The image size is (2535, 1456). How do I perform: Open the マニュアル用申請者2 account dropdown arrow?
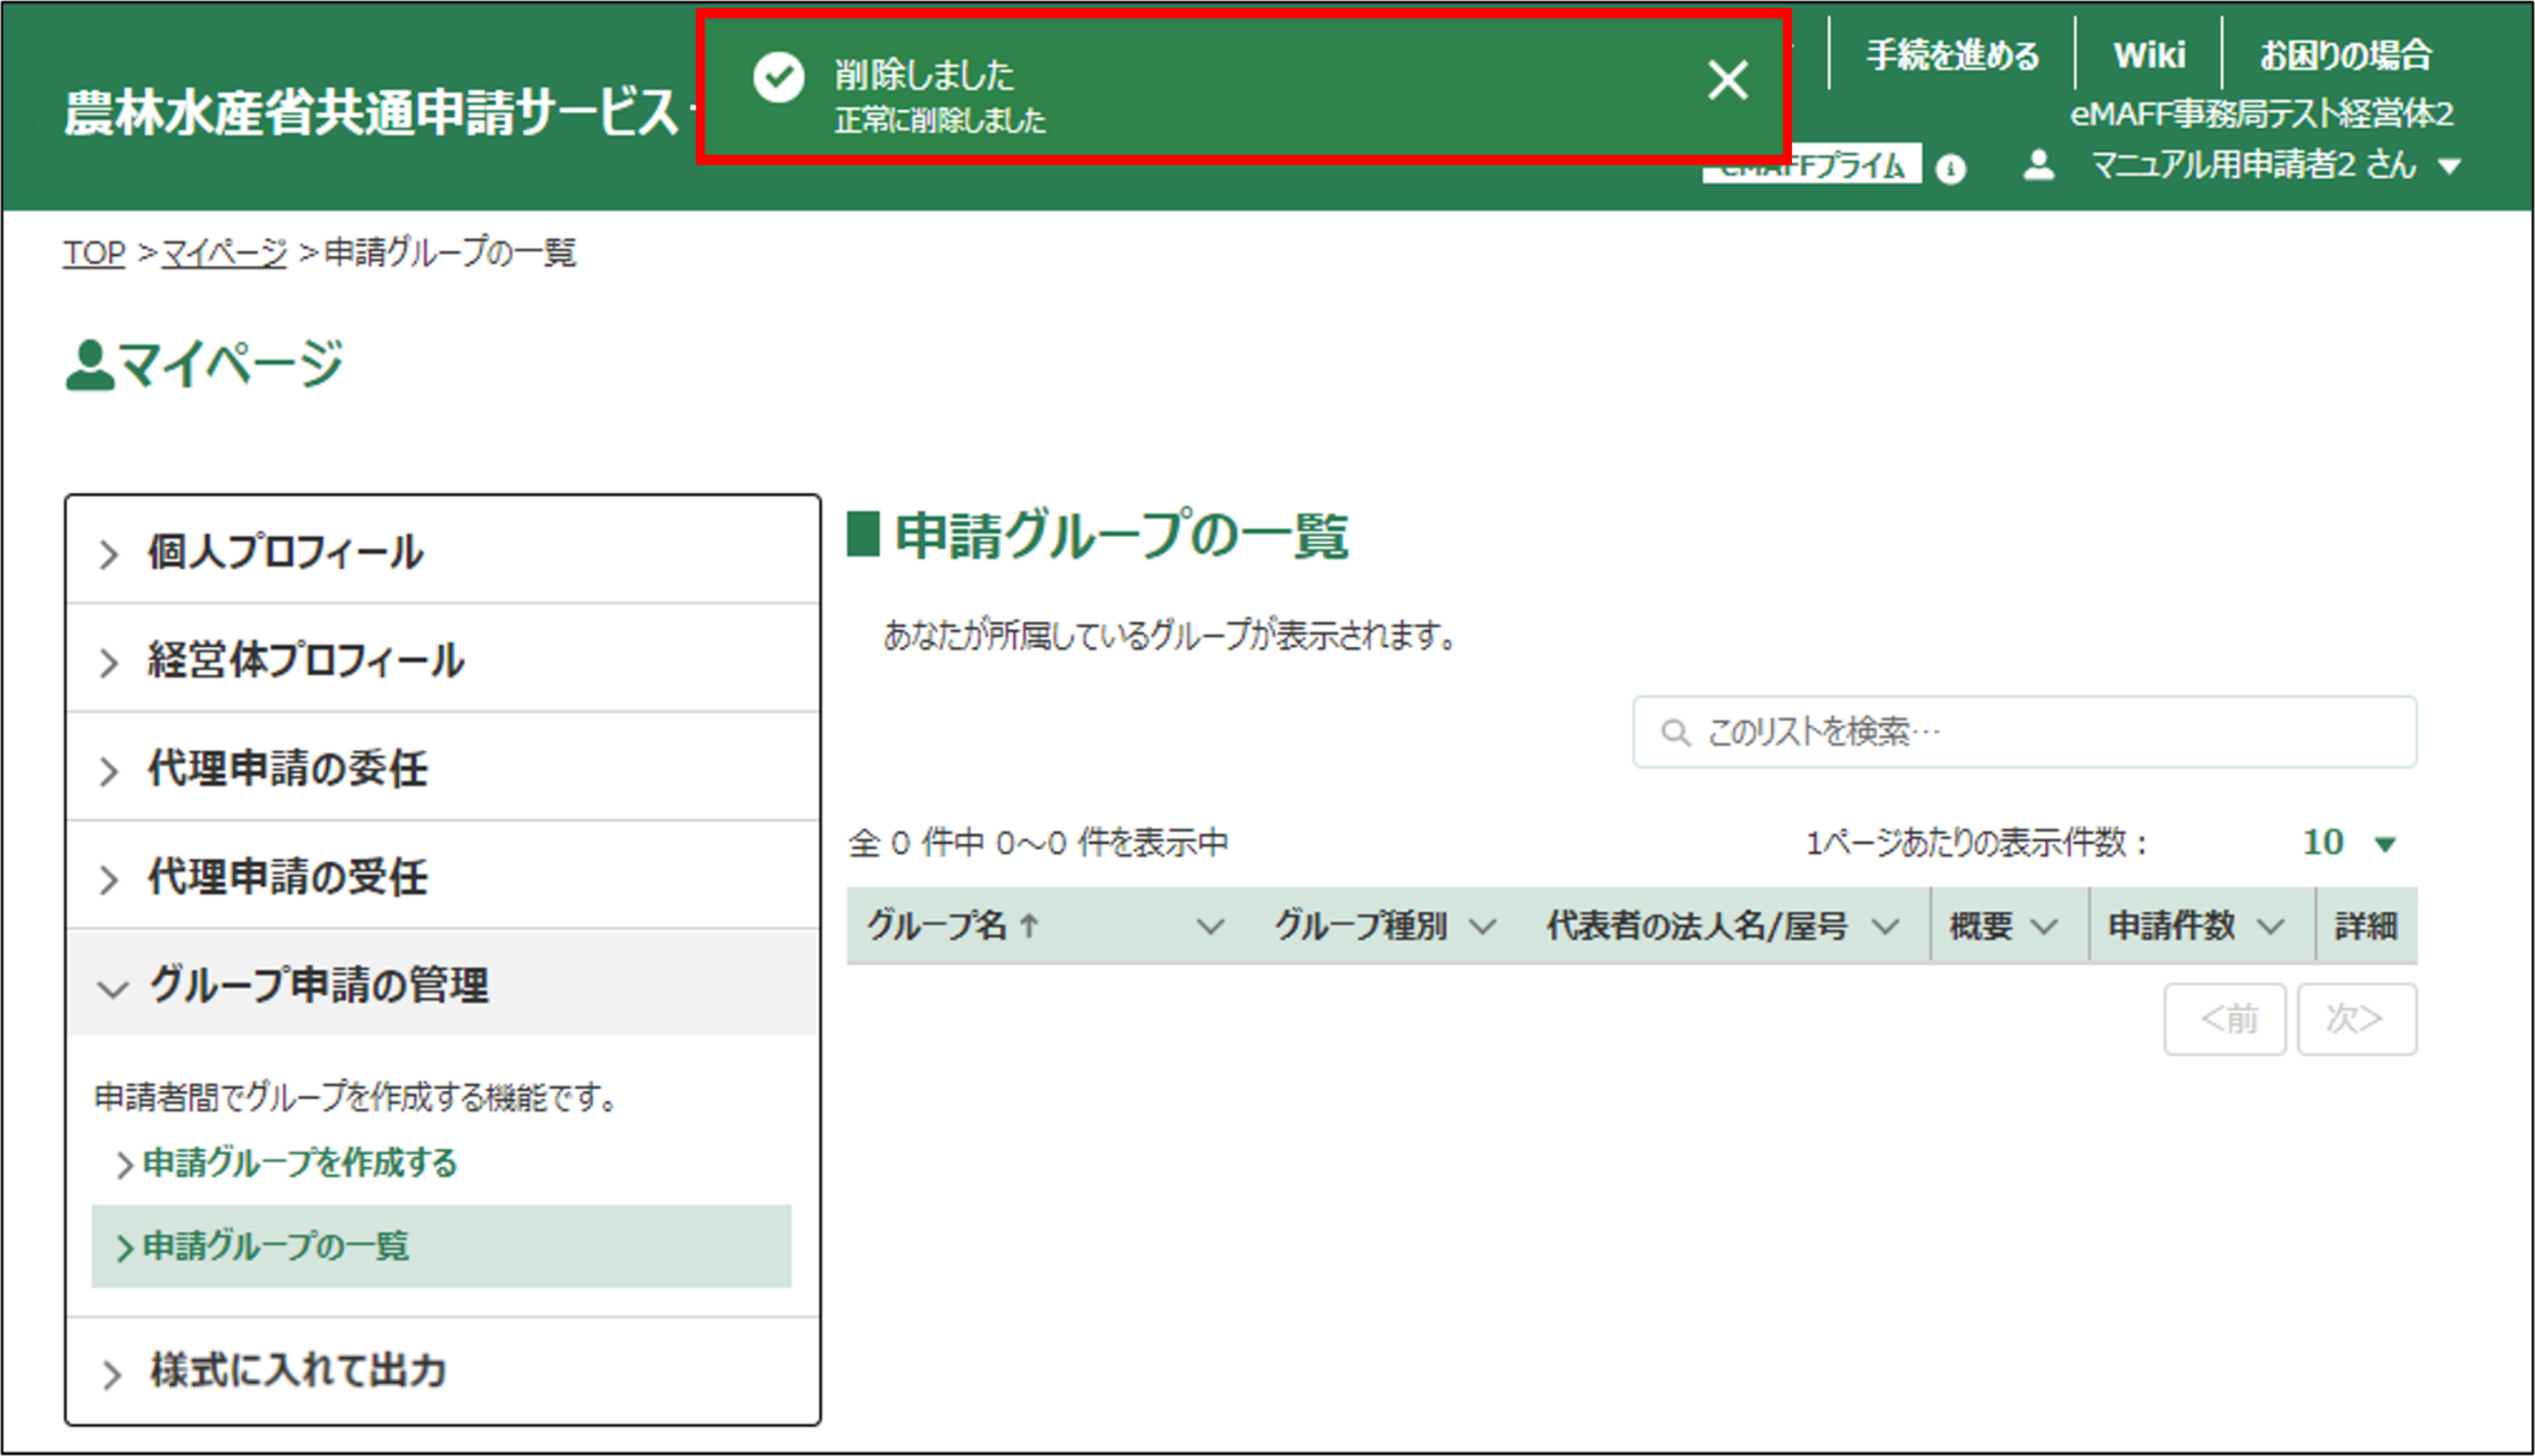click(2449, 167)
